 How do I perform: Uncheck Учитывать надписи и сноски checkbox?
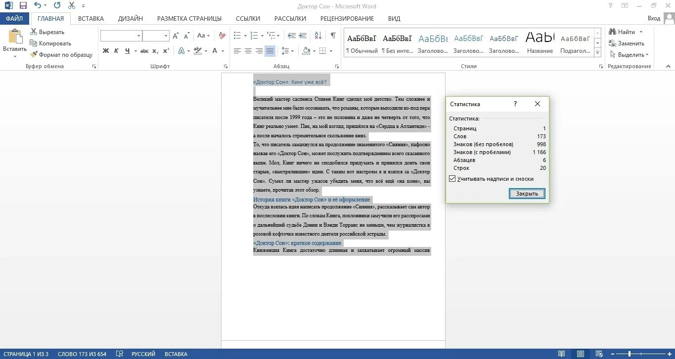(452, 179)
